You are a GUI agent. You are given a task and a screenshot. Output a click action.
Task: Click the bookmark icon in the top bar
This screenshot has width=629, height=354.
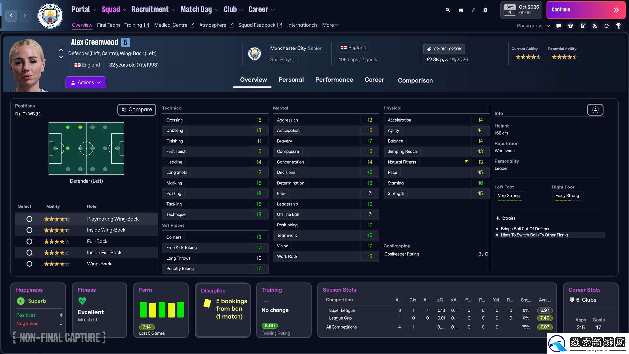(461, 10)
